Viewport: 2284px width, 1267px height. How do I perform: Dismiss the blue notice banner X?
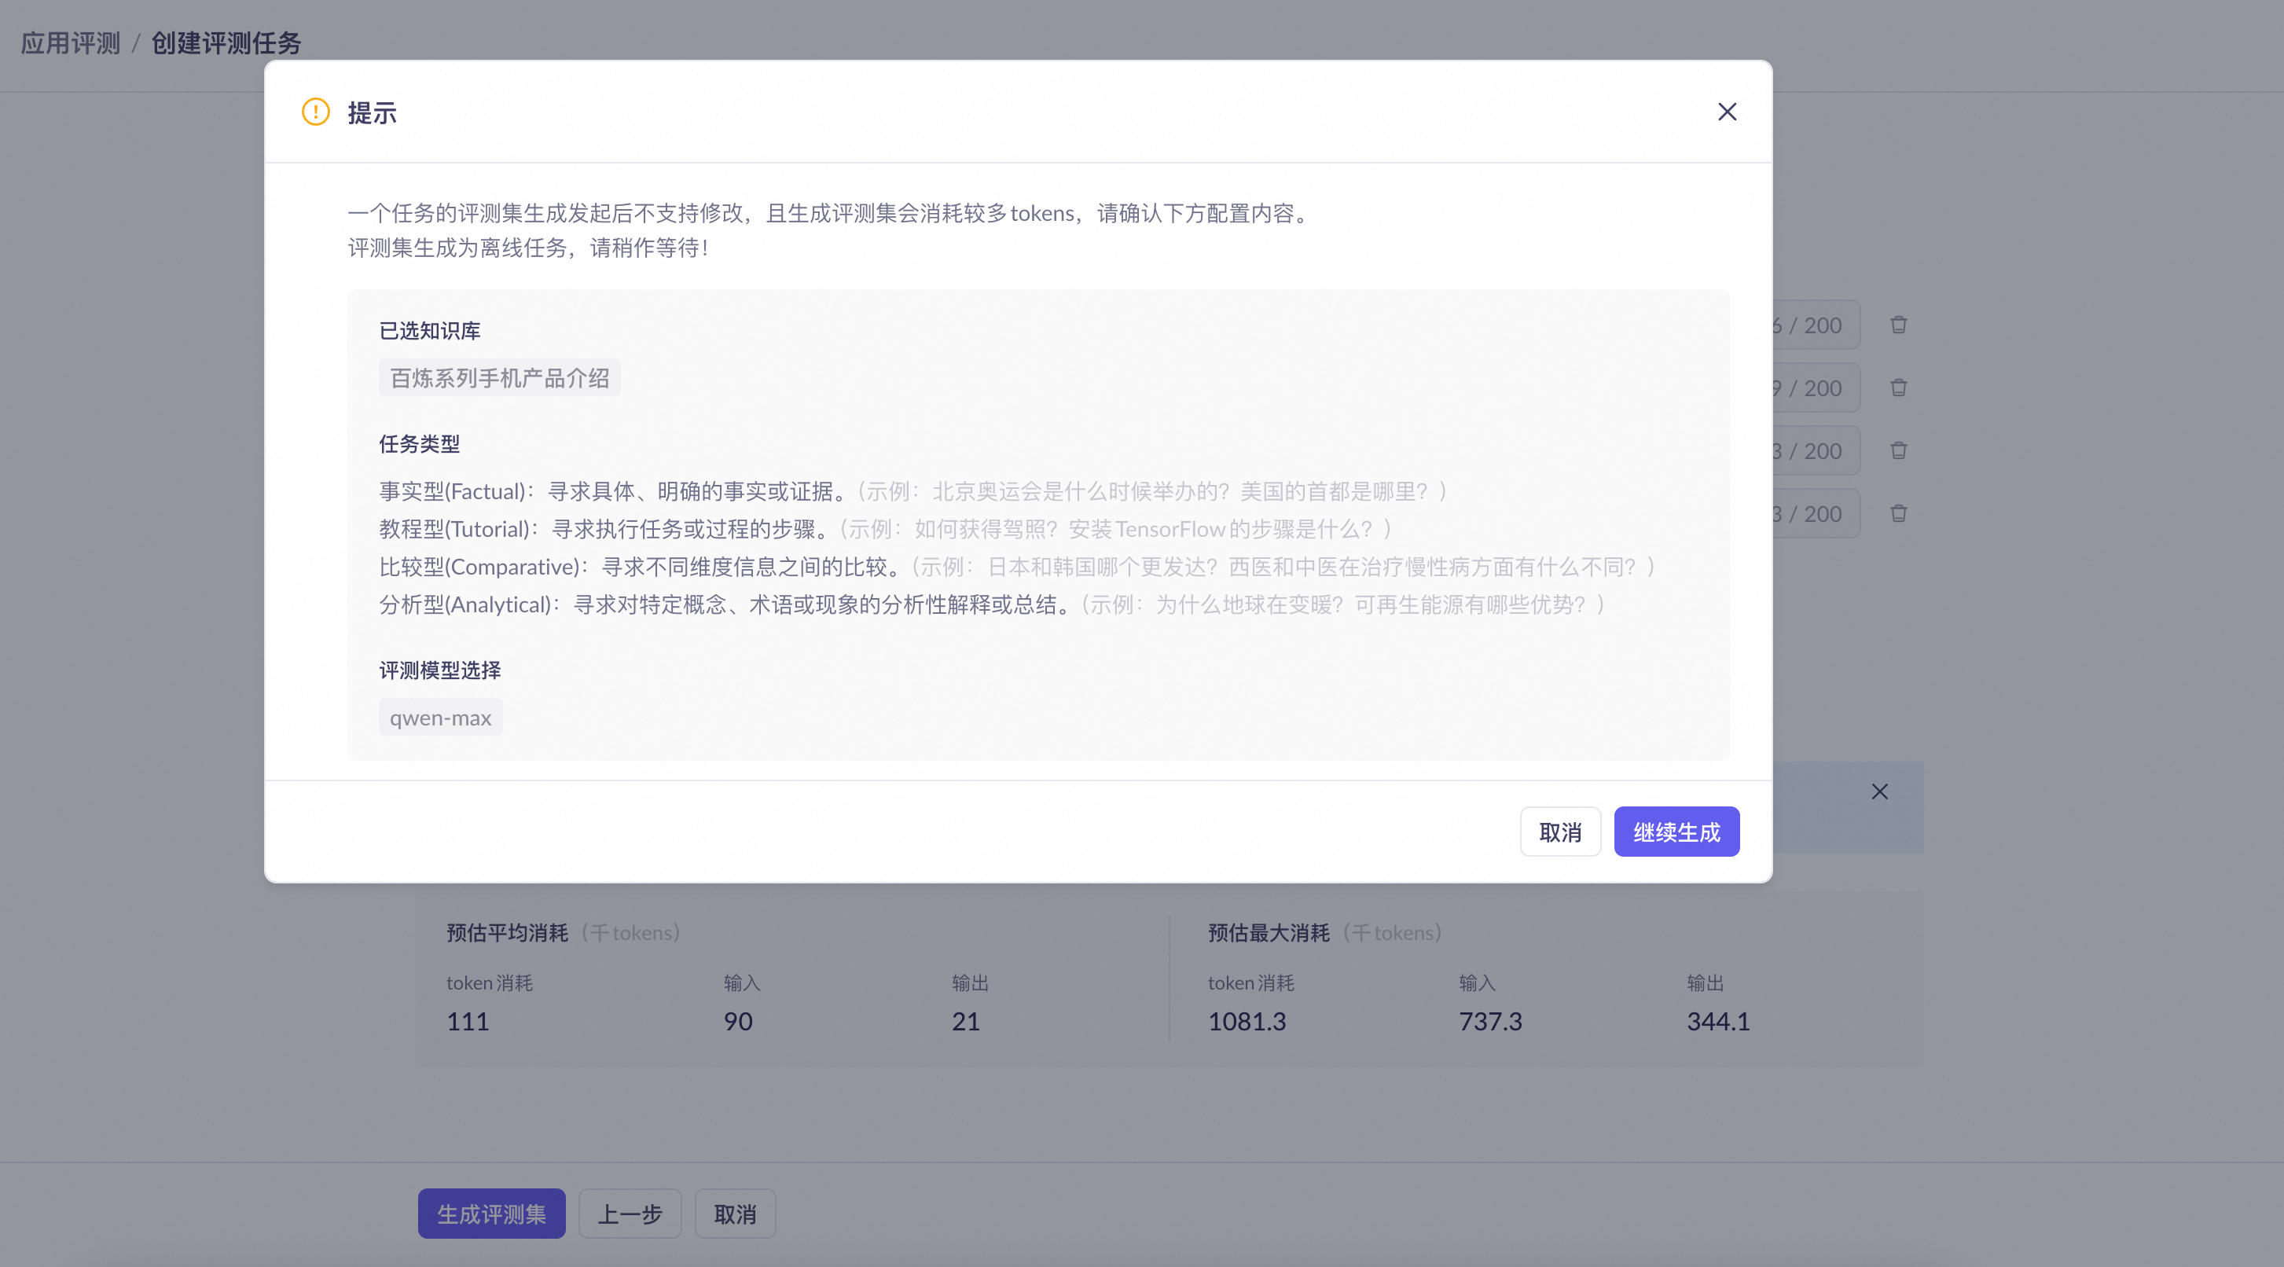(1878, 791)
